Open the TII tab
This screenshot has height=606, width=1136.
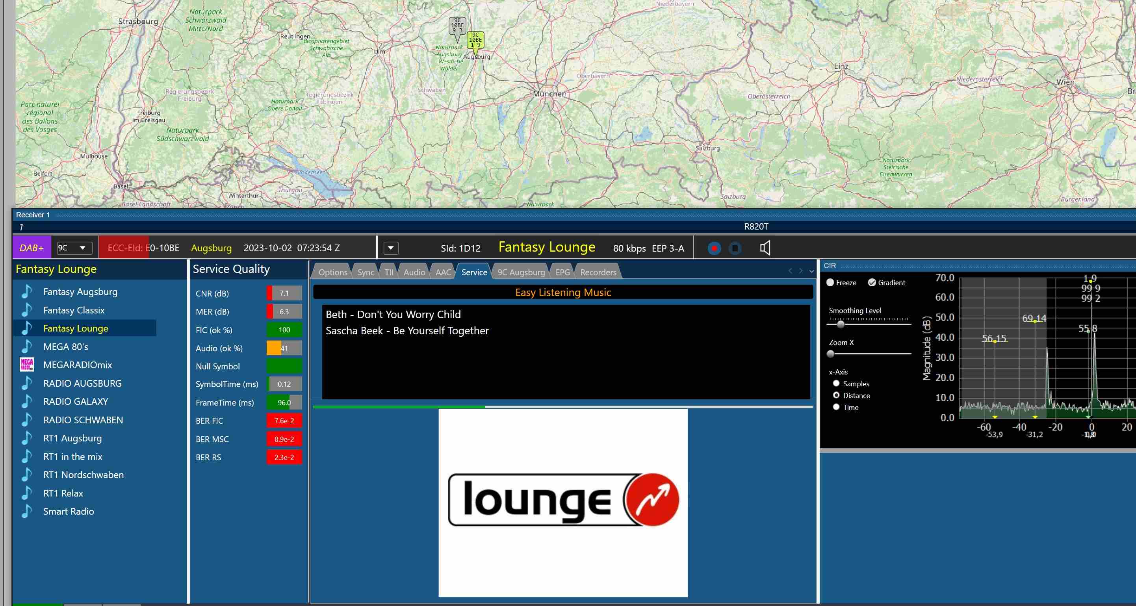pyautogui.click(x=389, y=272)
